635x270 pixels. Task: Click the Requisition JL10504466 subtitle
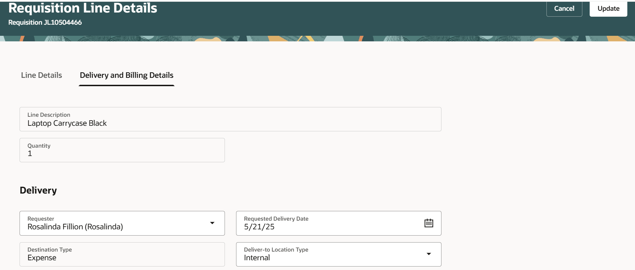pyautogui.click(x=45, y=22)
